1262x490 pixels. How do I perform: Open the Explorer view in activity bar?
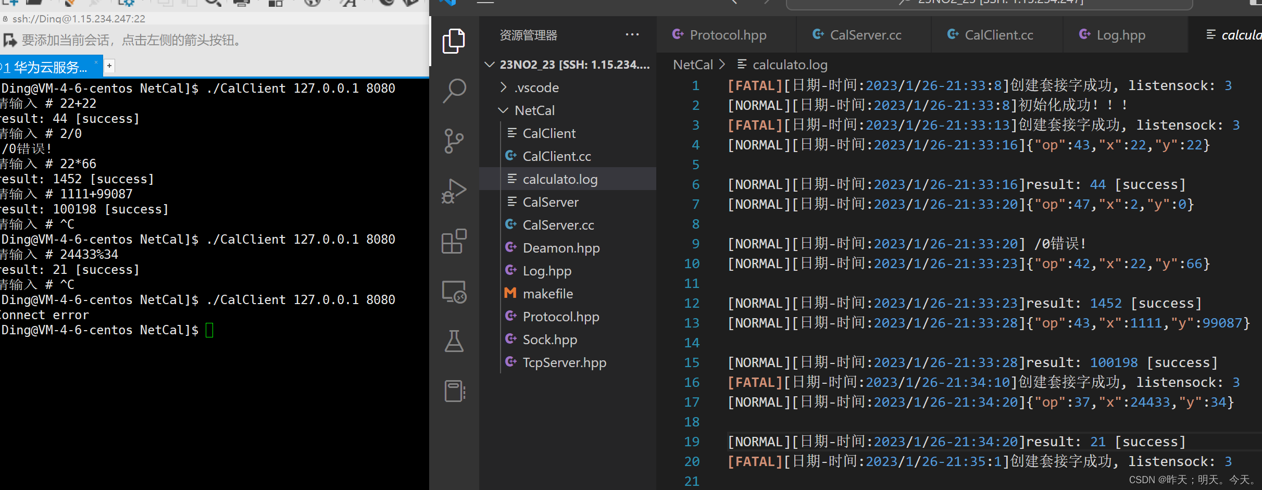point(454,41)
